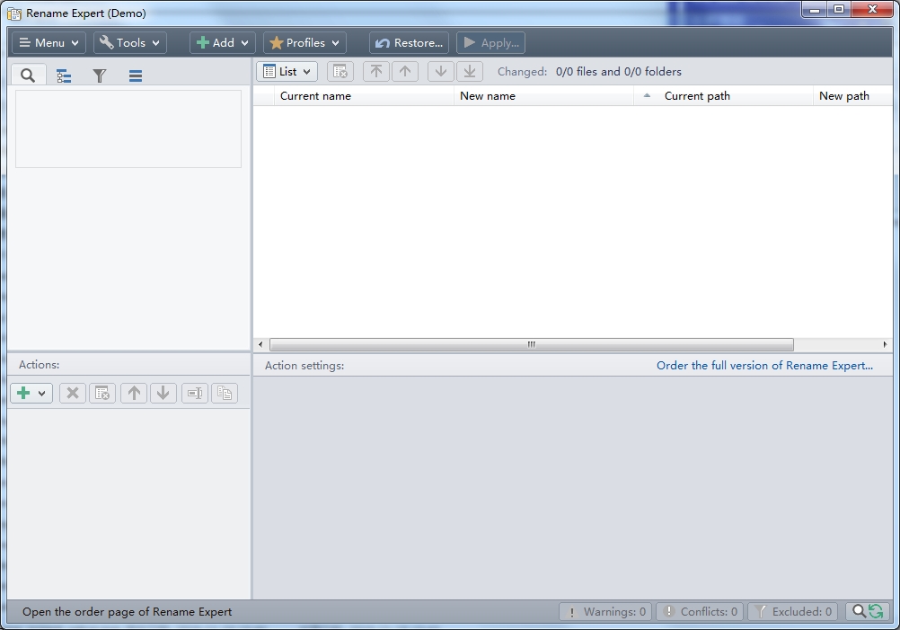Copy action using duplicate icon
The width and height of the screenshot is (900, 630).
[225, 394]
